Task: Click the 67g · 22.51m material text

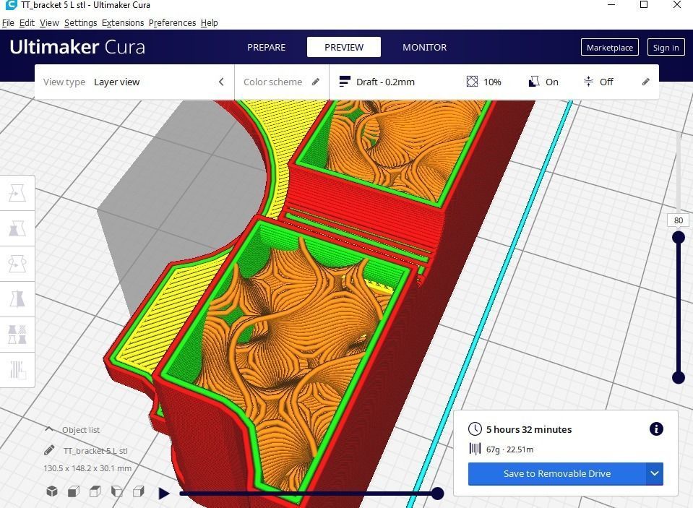Action: tap(509, 449)
